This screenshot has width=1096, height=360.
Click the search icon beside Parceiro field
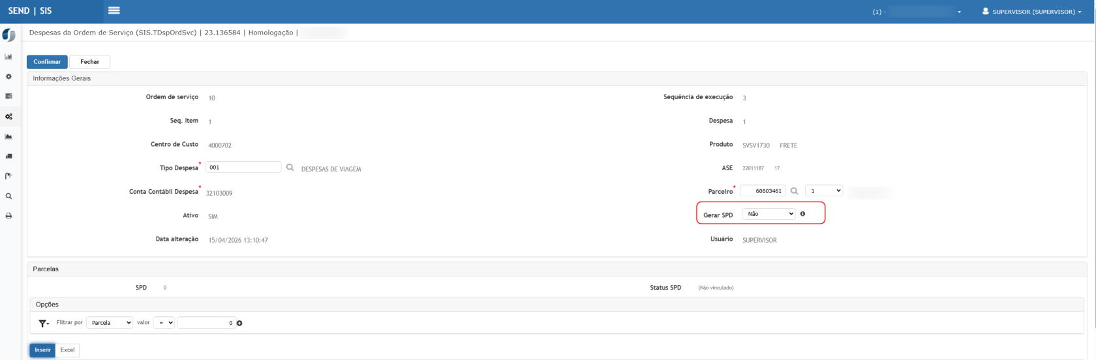point(794,191)
